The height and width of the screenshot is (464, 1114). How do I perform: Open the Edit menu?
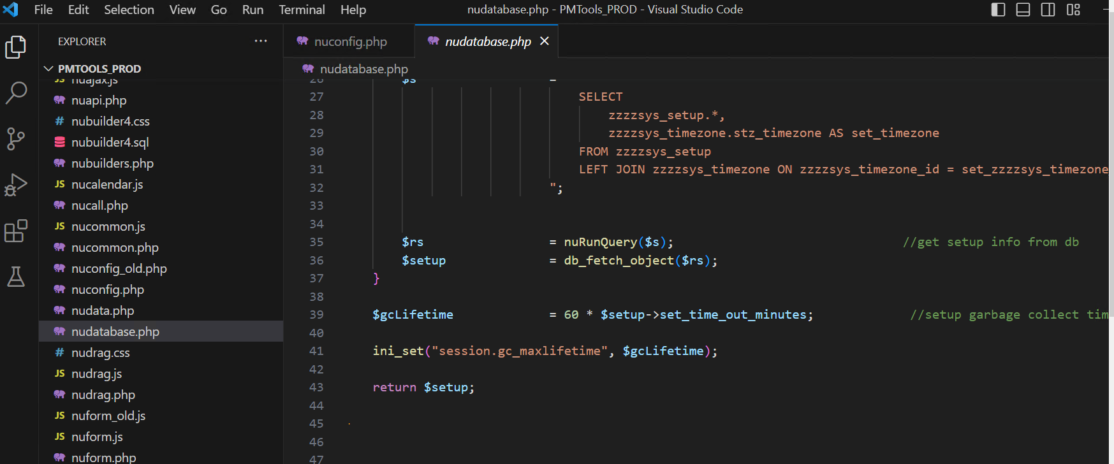[78, 10]
